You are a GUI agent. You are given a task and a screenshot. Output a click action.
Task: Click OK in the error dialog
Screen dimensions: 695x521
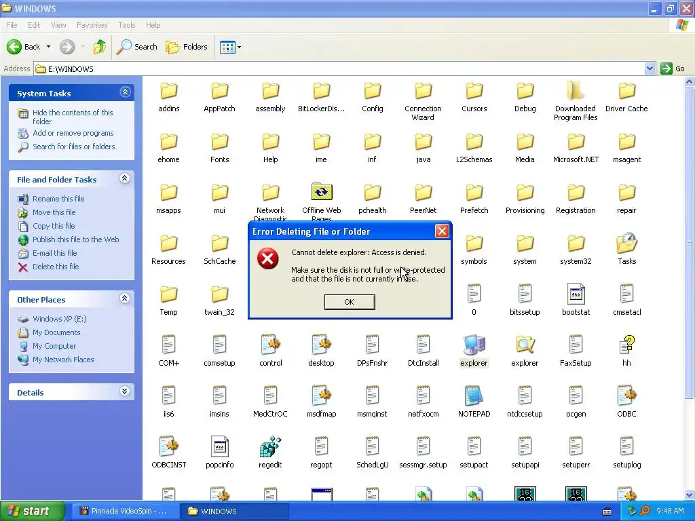point(350,302)
